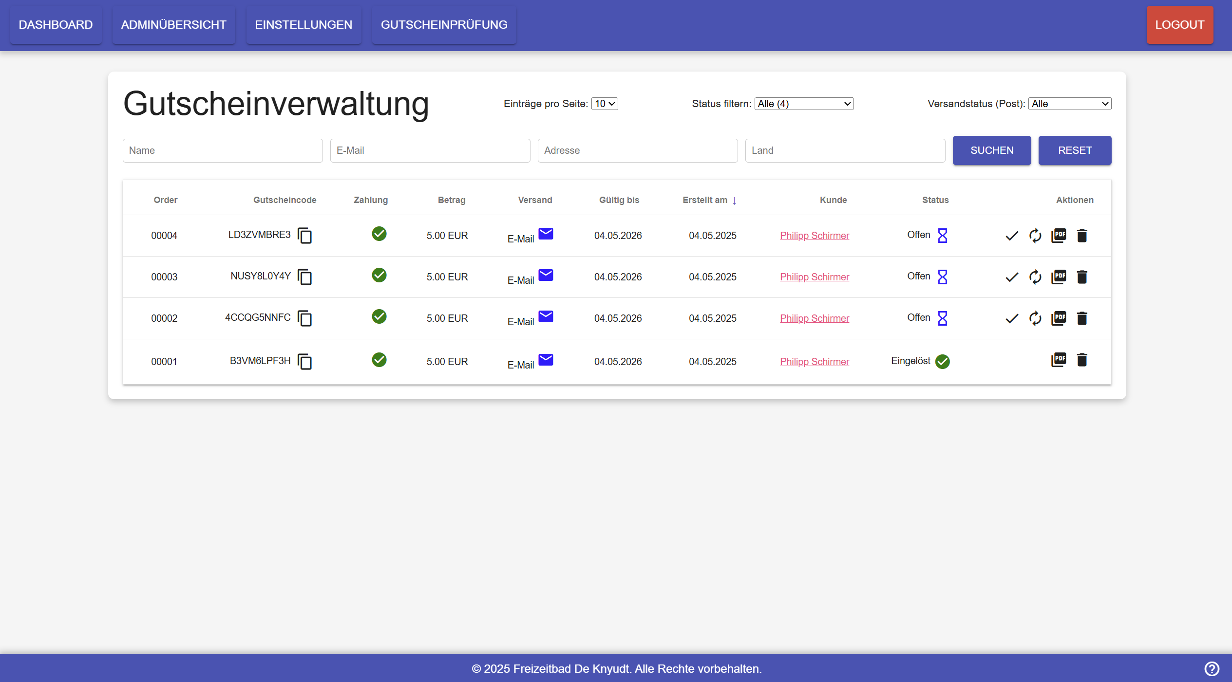The image size is (1232, 682).
Task: Open customer Philipp Schirmer for order 00002
Action: pos(815,318)
